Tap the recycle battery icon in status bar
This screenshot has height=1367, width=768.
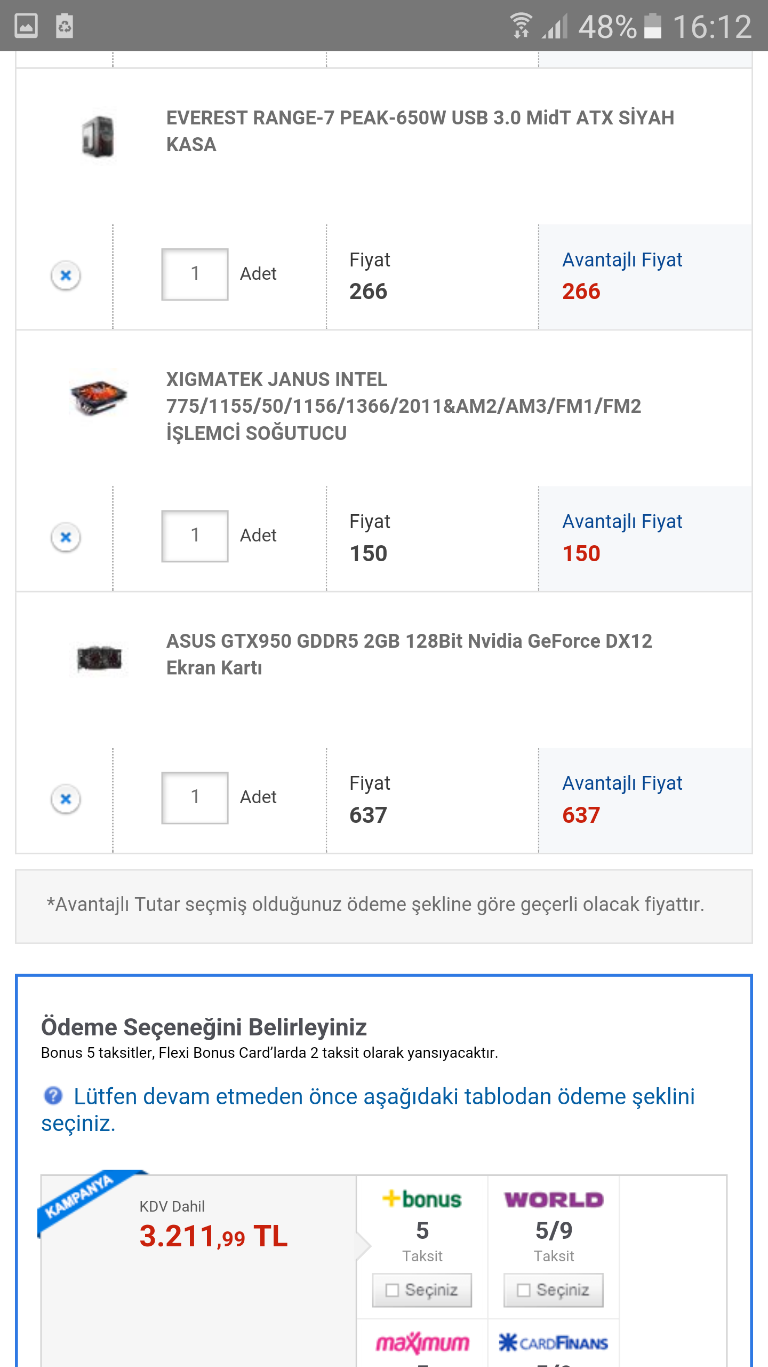[65, 26]
